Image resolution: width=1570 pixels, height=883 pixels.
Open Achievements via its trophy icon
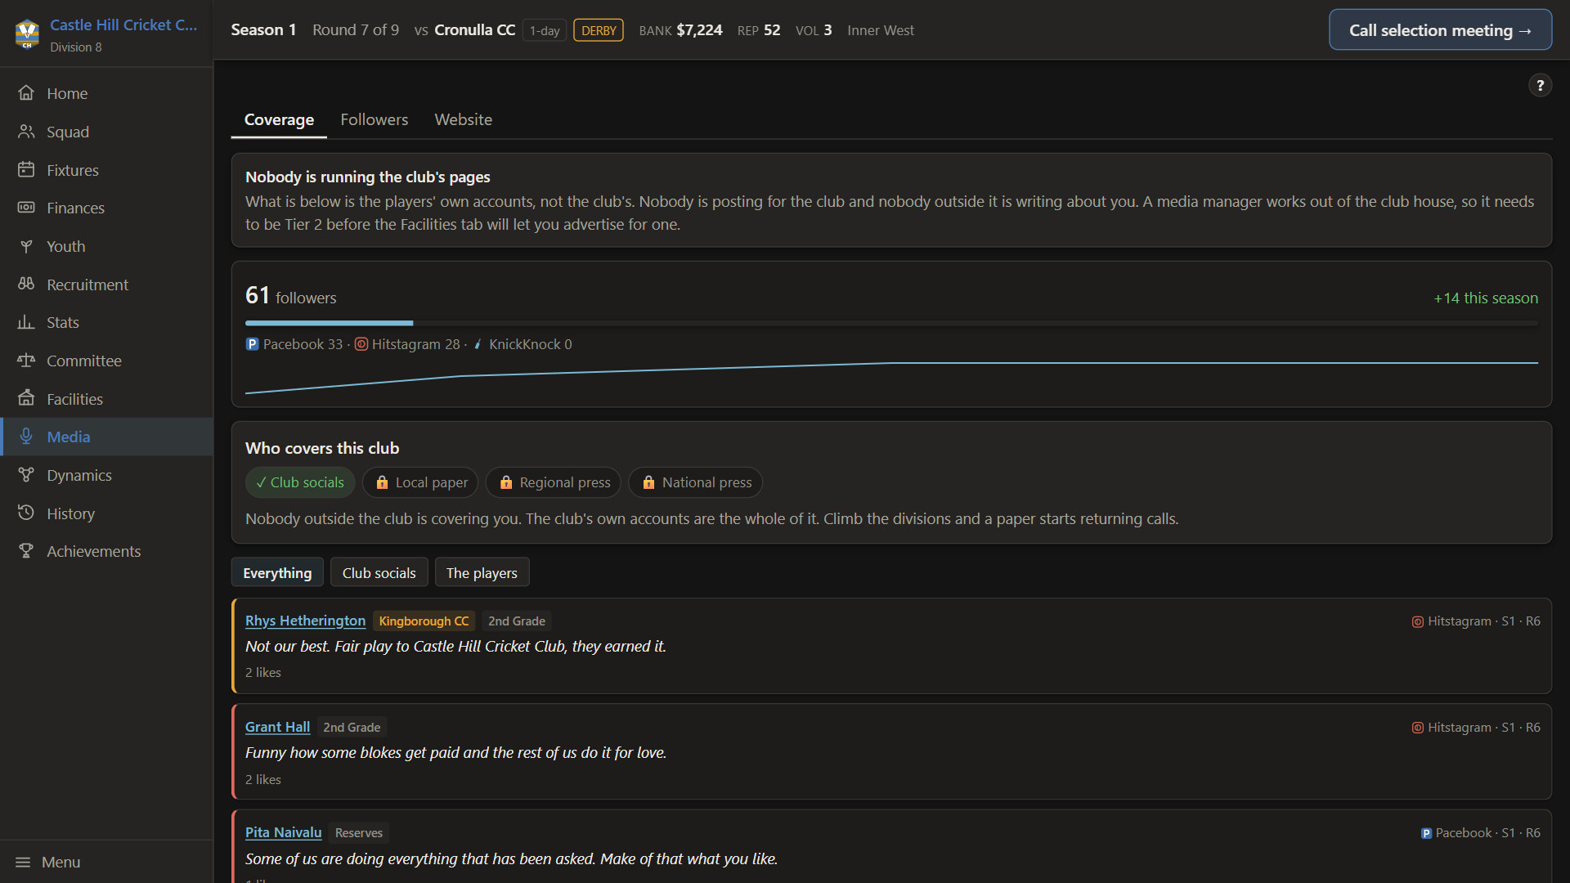pyautogui.click(x=26, y=551)
